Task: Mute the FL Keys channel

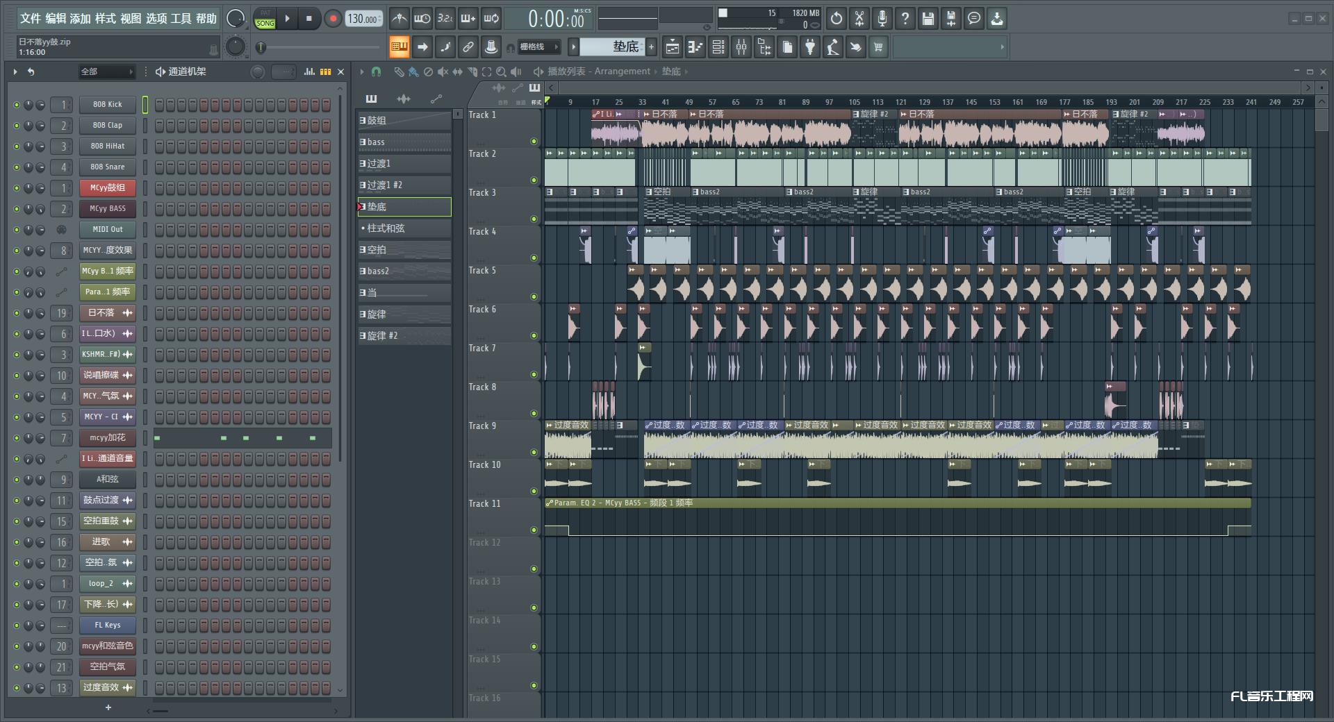Action: point(17,626)
